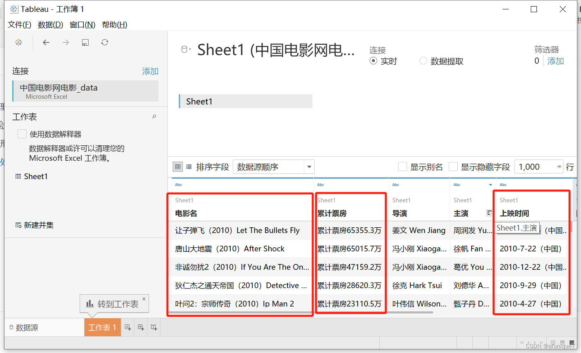Click 添加 to add a connection
The height and width of the screenshot is (353, 581).
coord(150,71)
